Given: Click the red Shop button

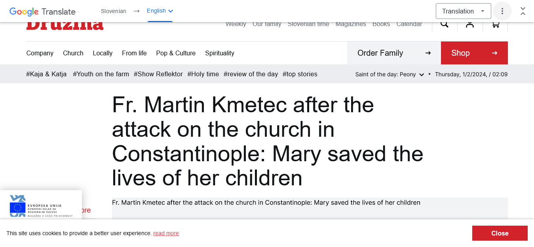Looking at the screenshot, I should coord(474,53).
